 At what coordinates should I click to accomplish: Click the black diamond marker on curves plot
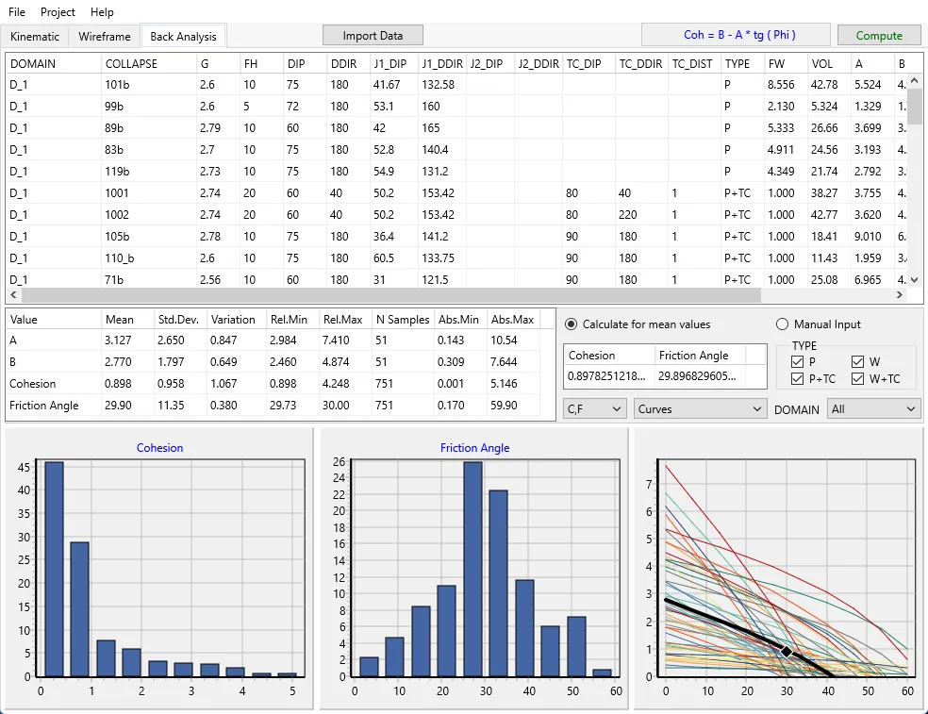coord(787,651)
